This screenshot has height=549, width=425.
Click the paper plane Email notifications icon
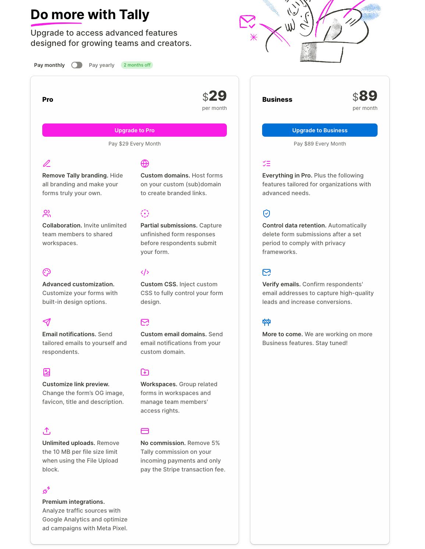(x=47, y=322)
